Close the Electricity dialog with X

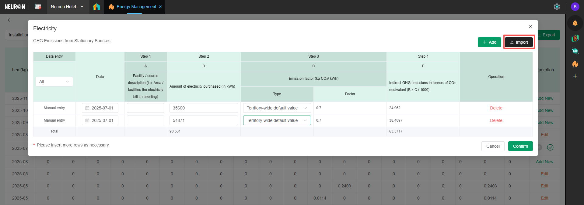pos(530,27)
